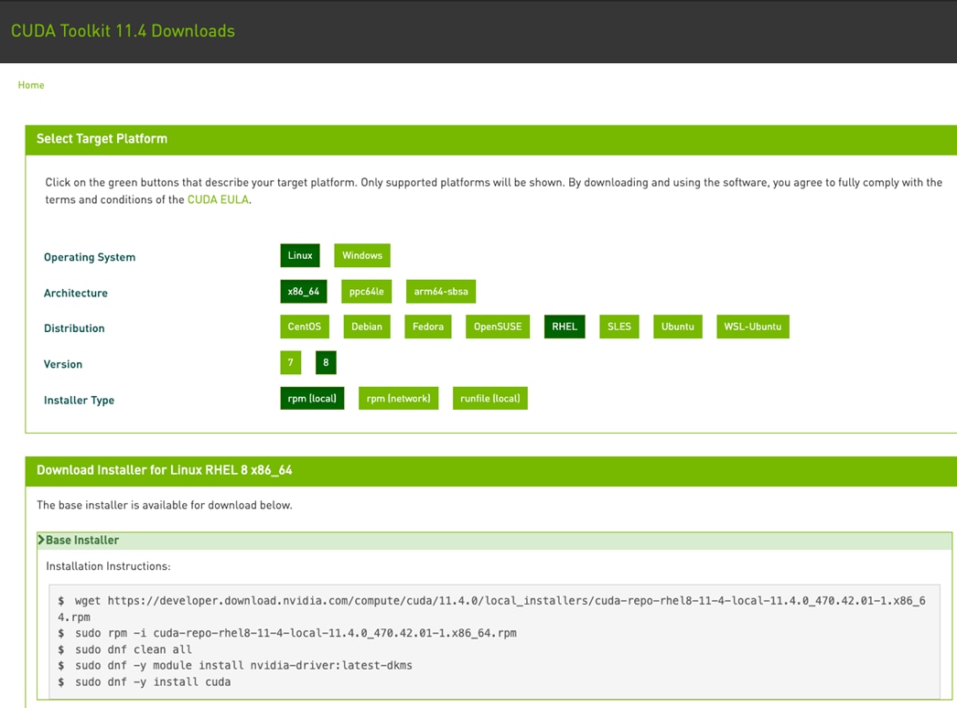Select Windows operating system
Viewport: 957px width, 708px height.
[x=362, y=255]
